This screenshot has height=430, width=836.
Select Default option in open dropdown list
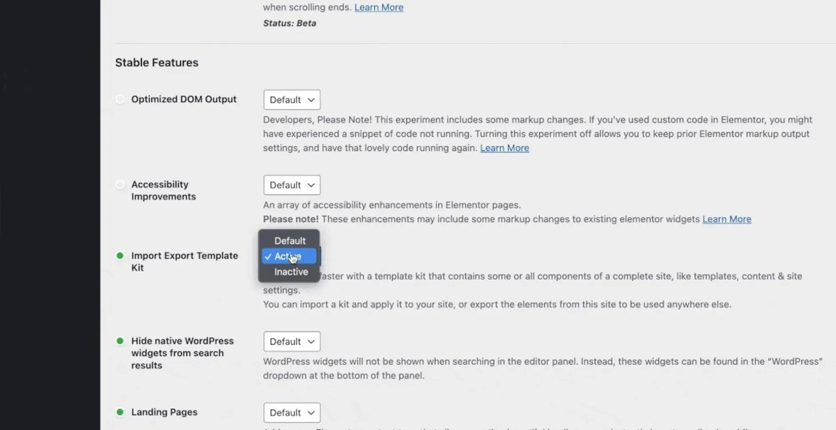point(290,241)
